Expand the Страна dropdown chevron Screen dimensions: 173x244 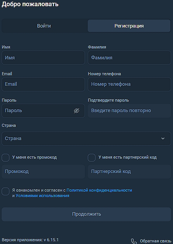tap(163, 138)
